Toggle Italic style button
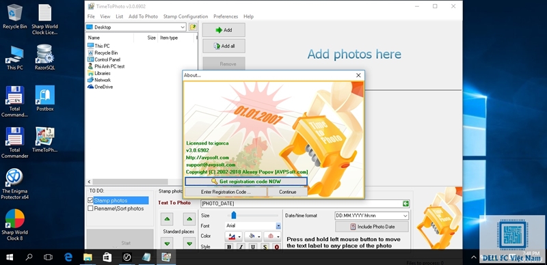Viewport: 547px width, 265px height. (x=241, y=247)
